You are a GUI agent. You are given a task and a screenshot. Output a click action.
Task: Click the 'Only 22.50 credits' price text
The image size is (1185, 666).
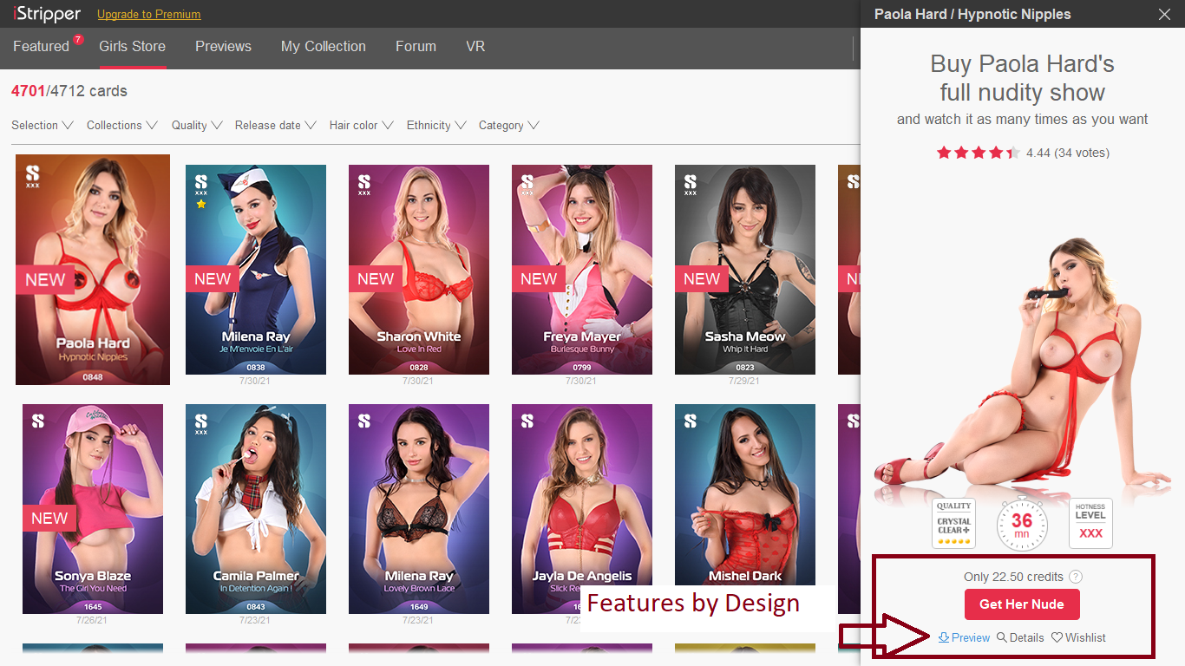tap(1013, 577)
